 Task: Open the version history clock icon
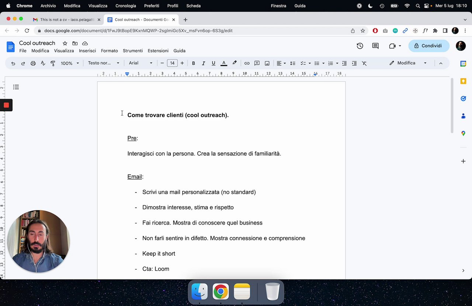pyautogui.click(x=360, y=46)
